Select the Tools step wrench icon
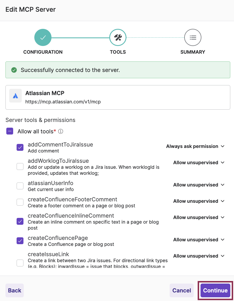This screenshot has width=234, height=301. (118, 37)
